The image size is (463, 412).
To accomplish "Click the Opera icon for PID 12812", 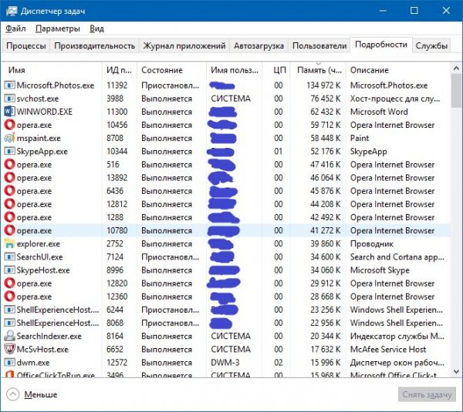I will [x=9, y=204].
